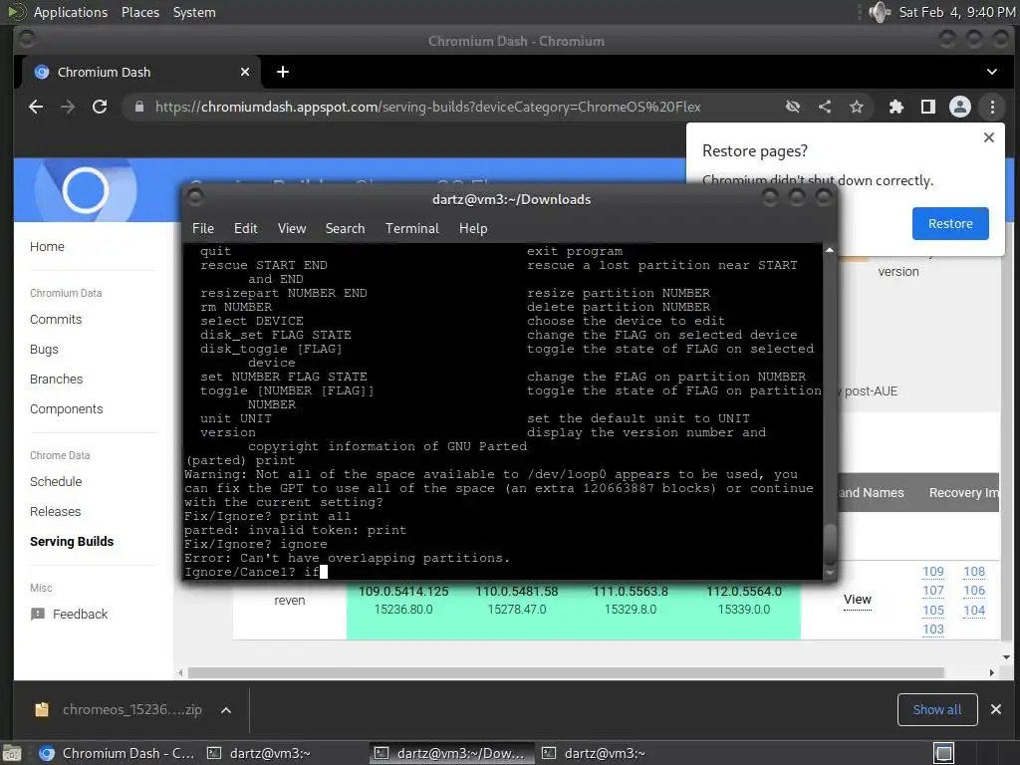Open the terminal View menu
The height and width of the screenshot is (765, 1020).
[292, 228]
